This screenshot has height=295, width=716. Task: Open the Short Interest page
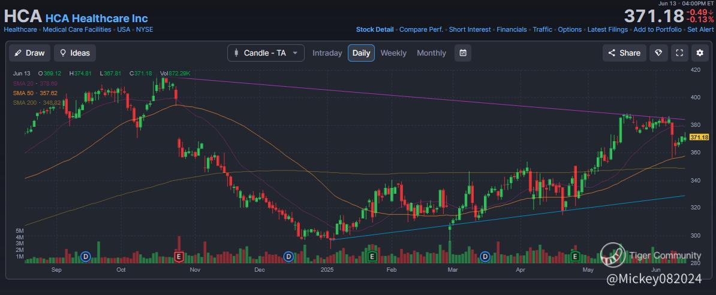pos(470,29)
